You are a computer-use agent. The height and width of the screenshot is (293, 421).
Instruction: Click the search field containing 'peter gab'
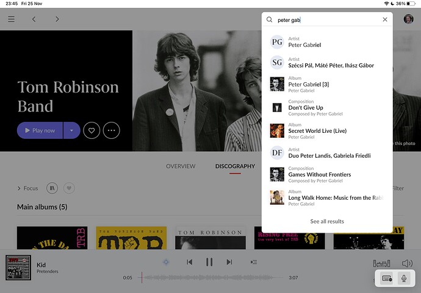point(327,20)
